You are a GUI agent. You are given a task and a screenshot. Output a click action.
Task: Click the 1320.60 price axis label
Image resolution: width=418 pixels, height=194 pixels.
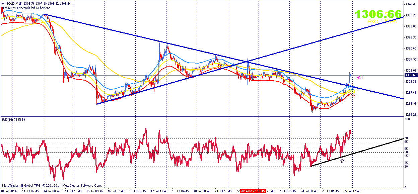tap(410, 48)
